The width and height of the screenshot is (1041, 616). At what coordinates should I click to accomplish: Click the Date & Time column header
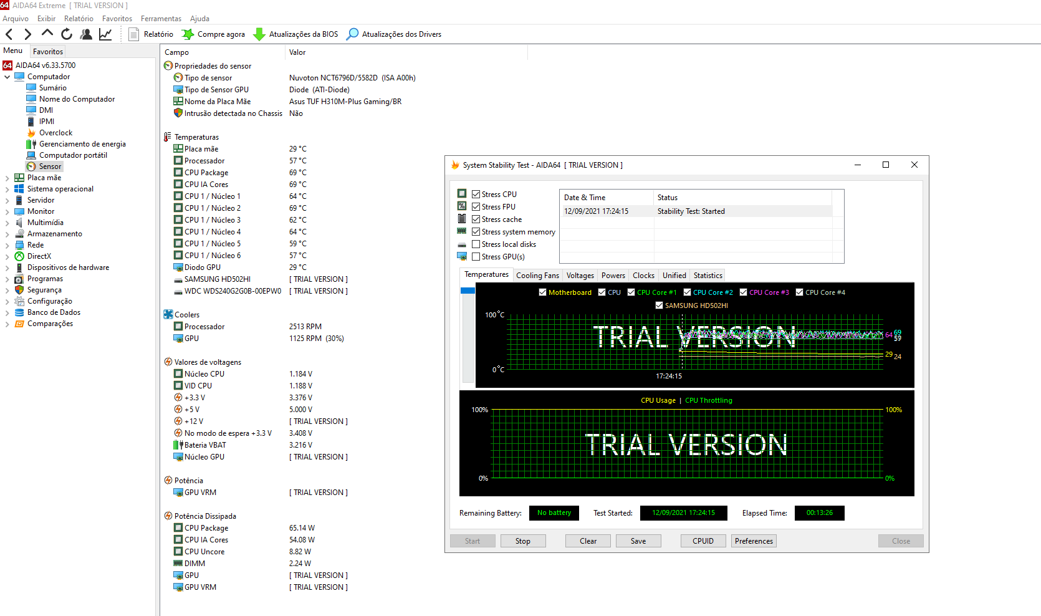coord(607,198)
